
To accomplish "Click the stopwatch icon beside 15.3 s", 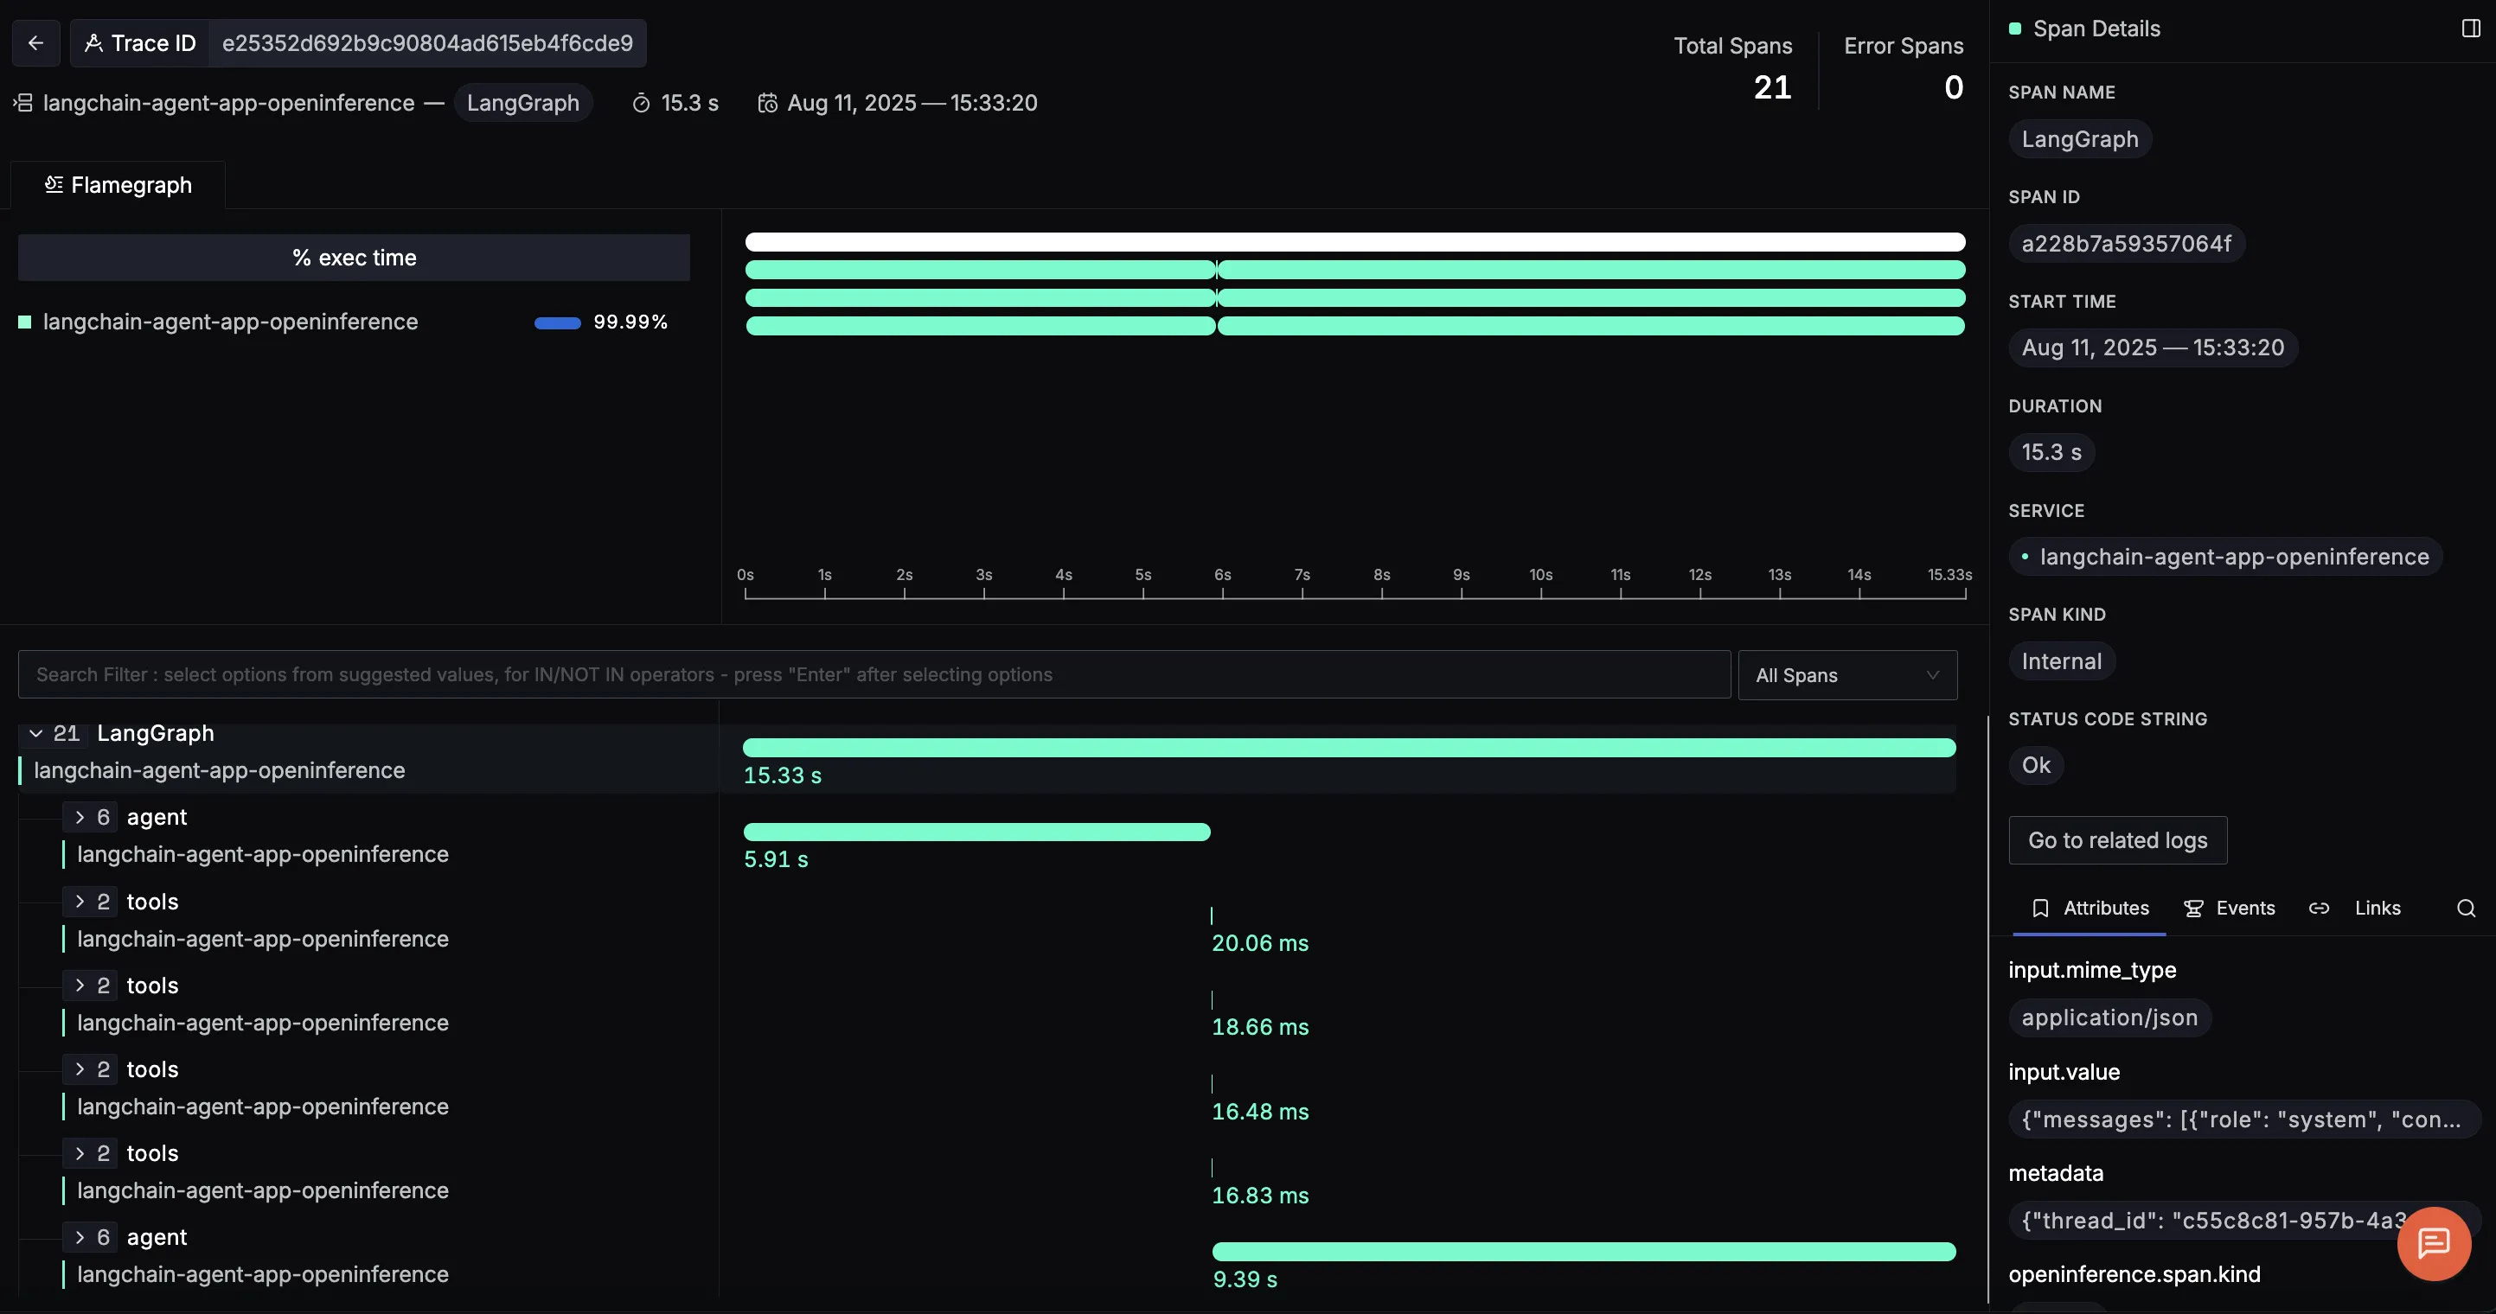I will 641,103.
